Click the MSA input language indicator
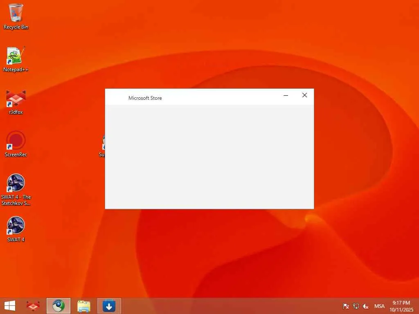This screenshot has width=419, height=314. [379, 306]
